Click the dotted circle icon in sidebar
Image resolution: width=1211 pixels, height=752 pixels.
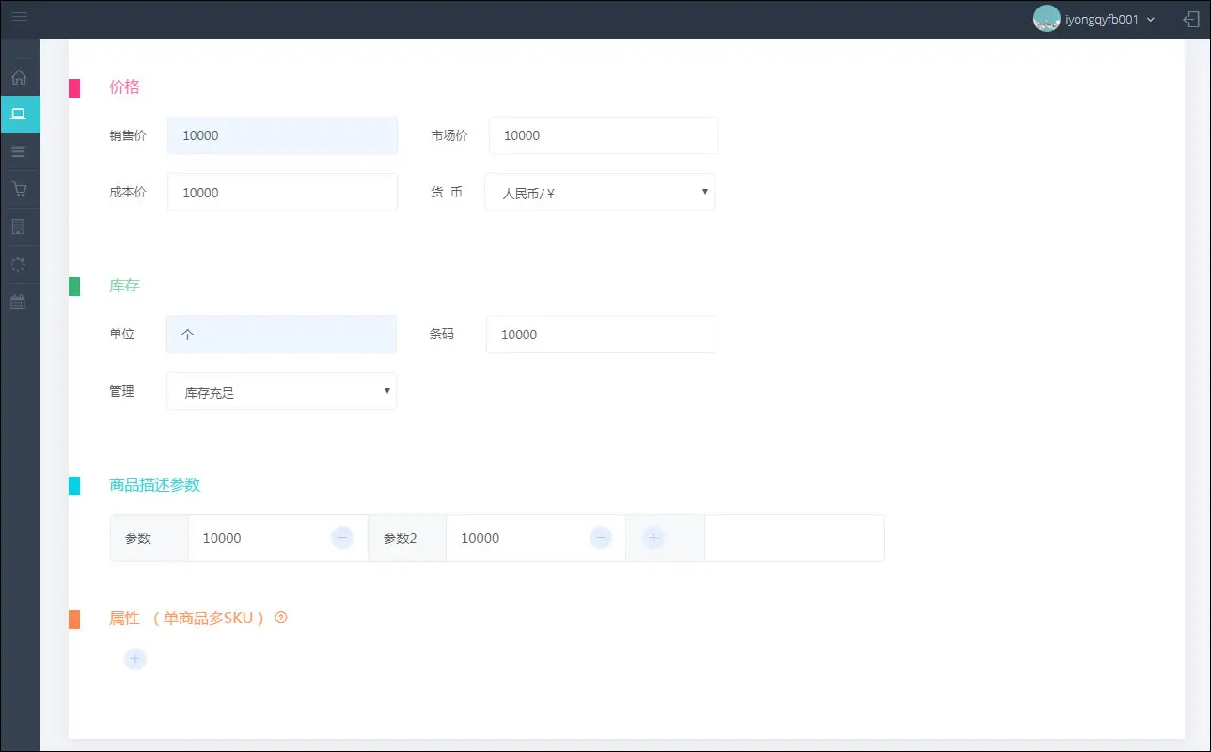click(x=19, y=264)
